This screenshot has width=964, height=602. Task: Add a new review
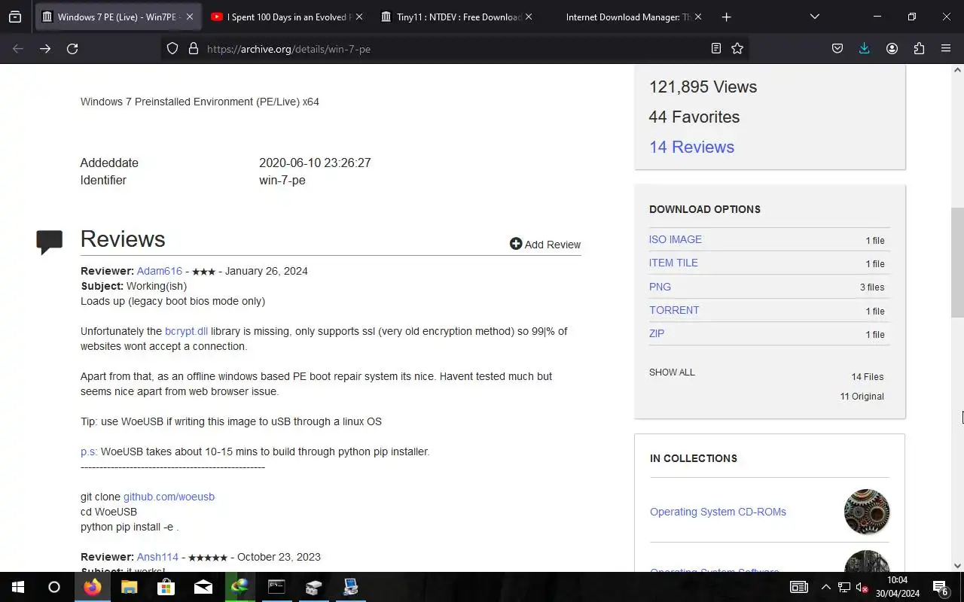[x=545, y=244]
